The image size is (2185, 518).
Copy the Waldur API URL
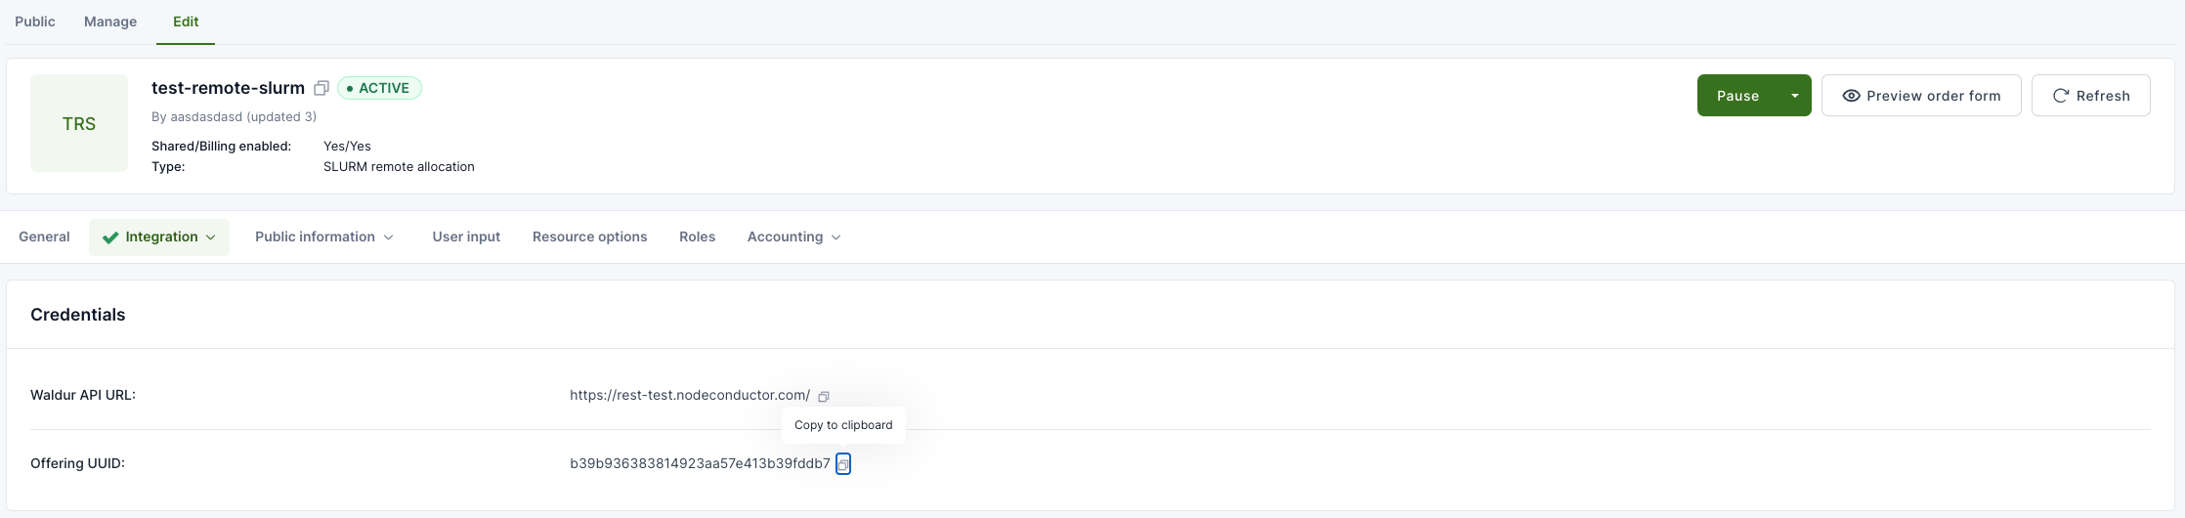tap(824, 396)
